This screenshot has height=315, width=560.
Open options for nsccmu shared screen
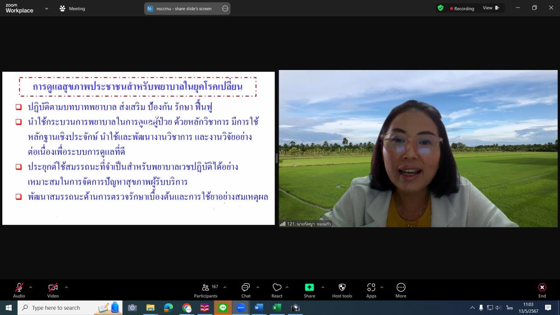click(225, 8)
